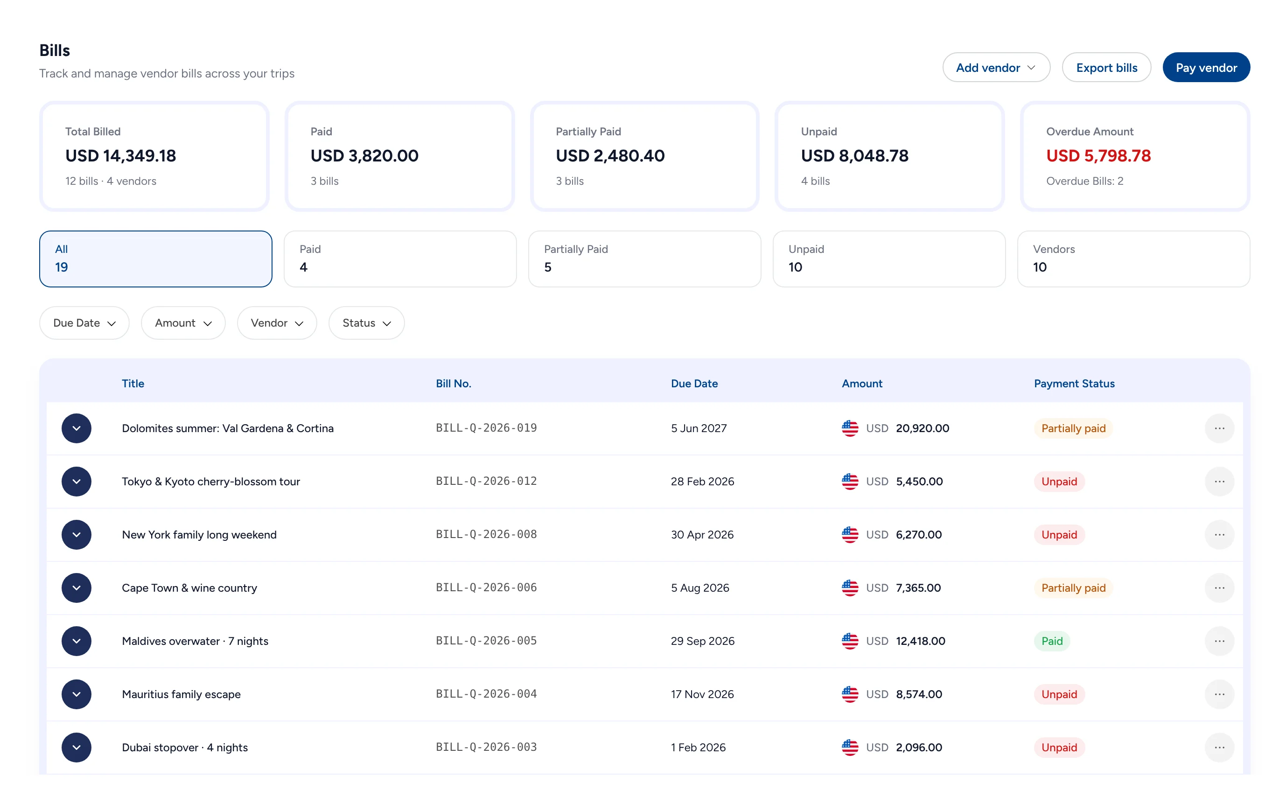The width and height of the screenshot is (1286, 797).
Task: Expand the Cape Town & wine country row
Action: pyautogui.click(x=77, y=588)
